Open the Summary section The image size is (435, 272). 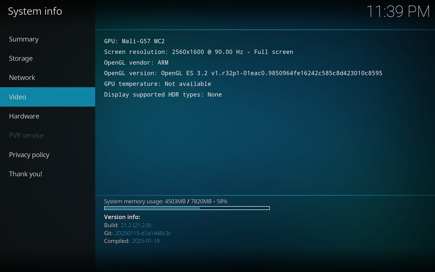[x=24, y=39]
